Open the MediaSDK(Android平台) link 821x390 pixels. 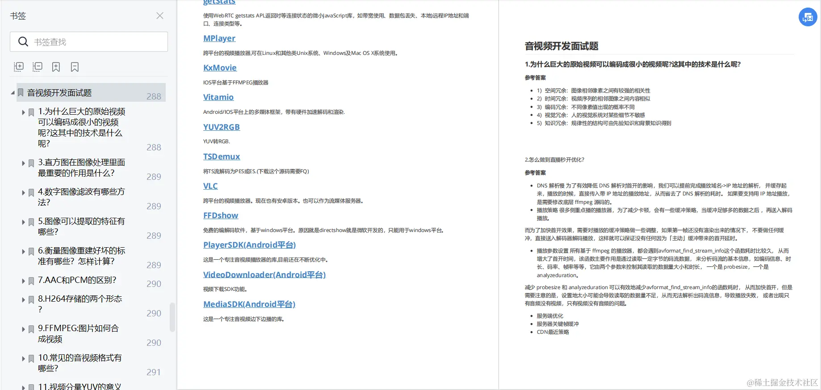tap(249, 304)
